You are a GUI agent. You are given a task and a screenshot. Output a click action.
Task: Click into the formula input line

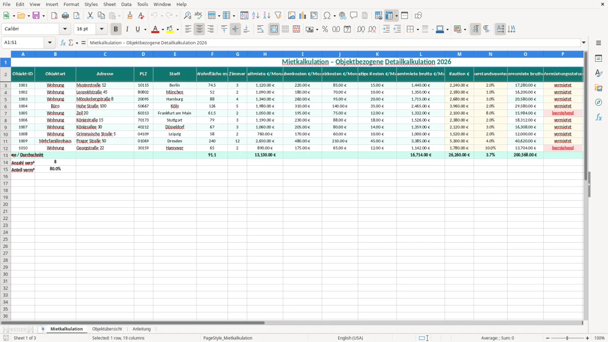pos(334,43)
